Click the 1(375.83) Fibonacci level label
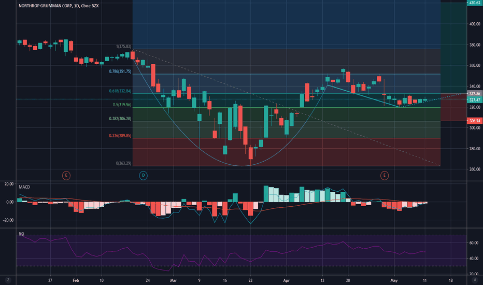 [123, 47]
